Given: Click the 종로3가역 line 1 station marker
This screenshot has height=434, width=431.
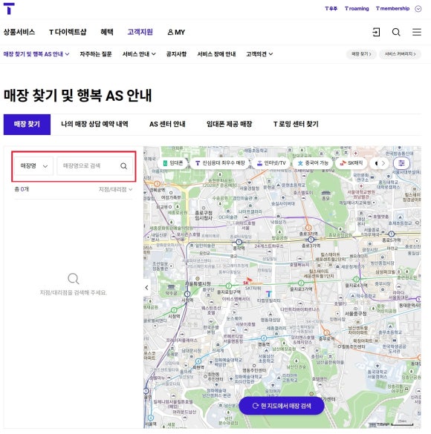Looking at the screenshot, I should point(311,240).
